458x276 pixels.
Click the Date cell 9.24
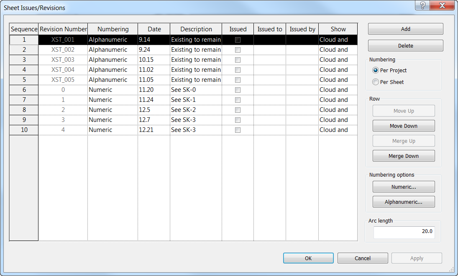(154, 50)
